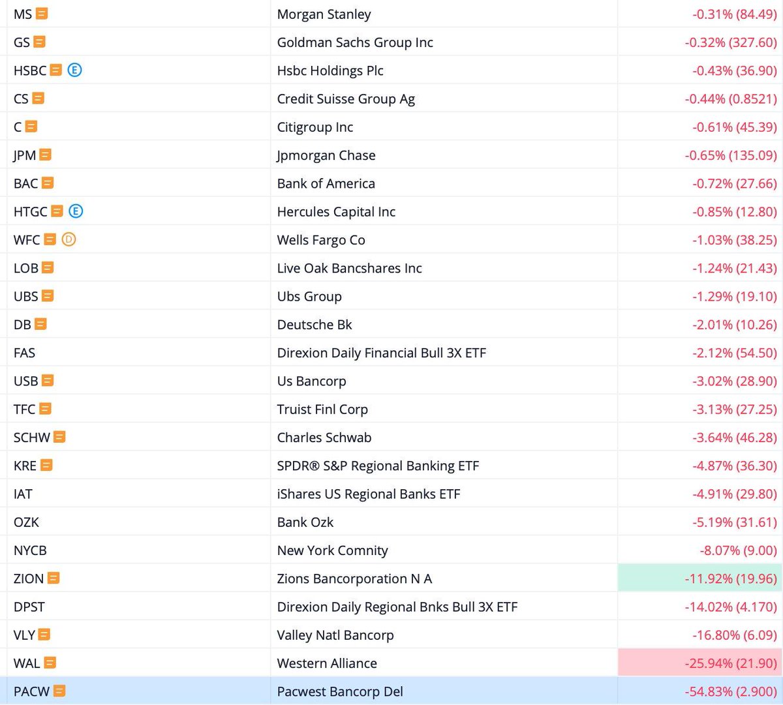Open the HSBC earnings indicator badge

[x=75, y=70]
